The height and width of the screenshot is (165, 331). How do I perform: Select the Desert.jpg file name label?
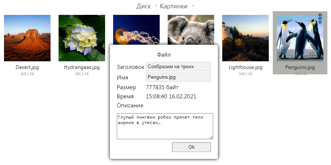(x=27, y=67)
